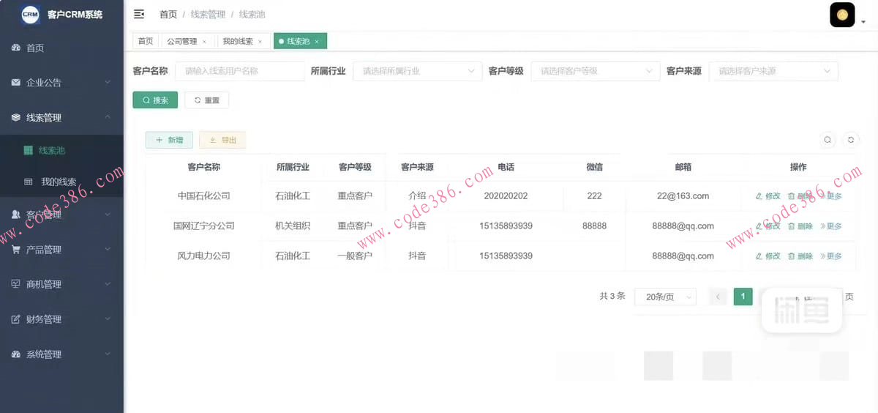Click the green 搜索 button
The image size is (878, 413).
click(x=155, y=100)
